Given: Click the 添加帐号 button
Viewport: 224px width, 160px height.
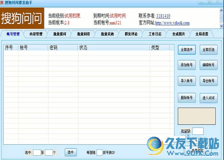Looking at the screenshot, I should point(187,65).
